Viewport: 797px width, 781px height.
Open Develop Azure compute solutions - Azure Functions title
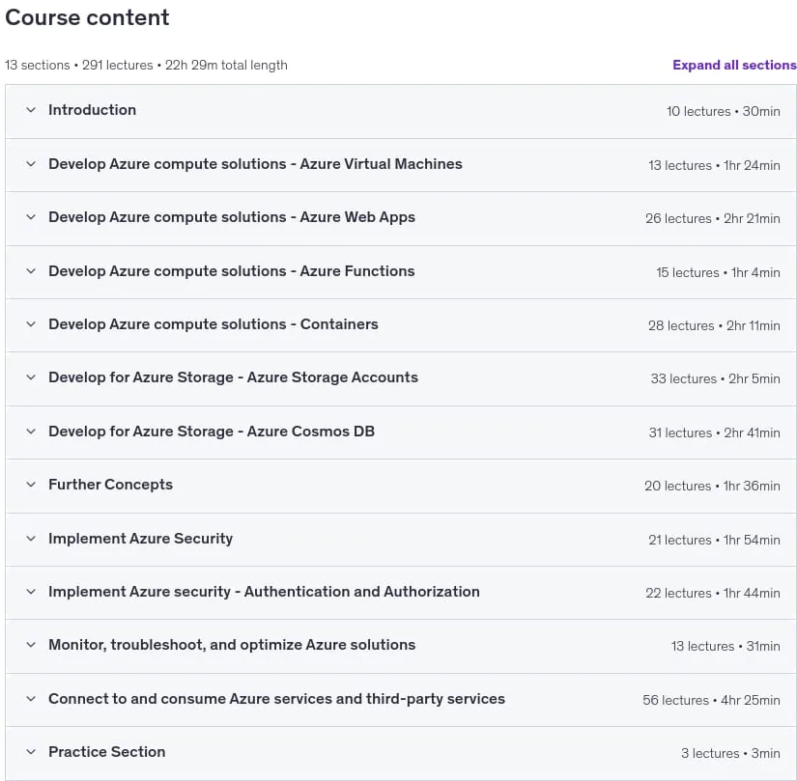pyautogui.click(x=231, y=270)
